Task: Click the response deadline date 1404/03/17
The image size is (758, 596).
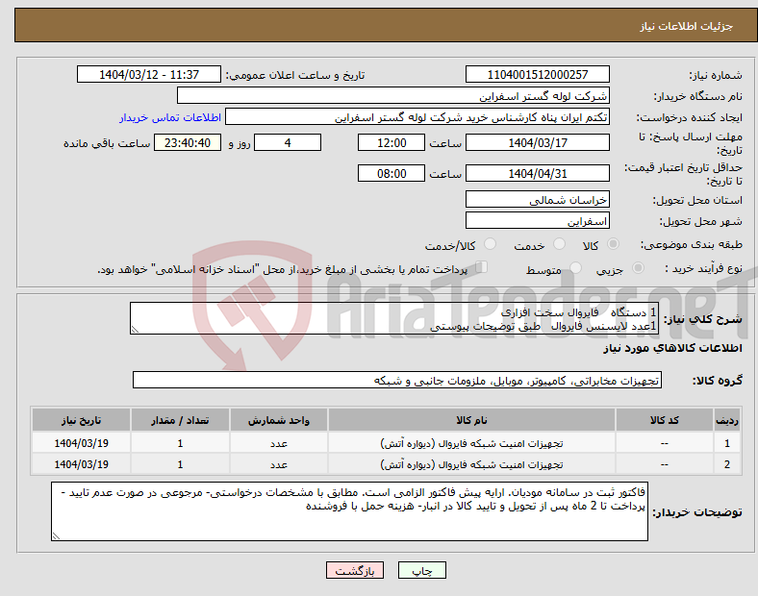Action: click(x=538, y=142)
